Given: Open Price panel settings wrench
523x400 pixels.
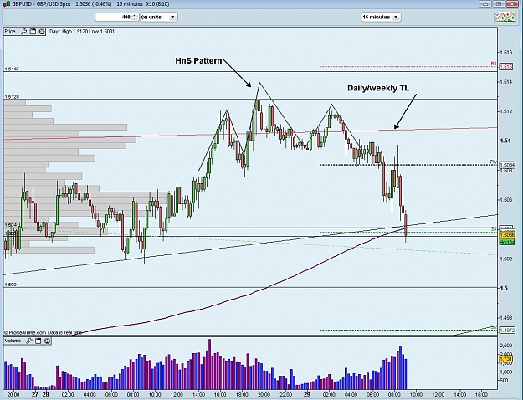Looking at the screenshot, I should (23, 31).
